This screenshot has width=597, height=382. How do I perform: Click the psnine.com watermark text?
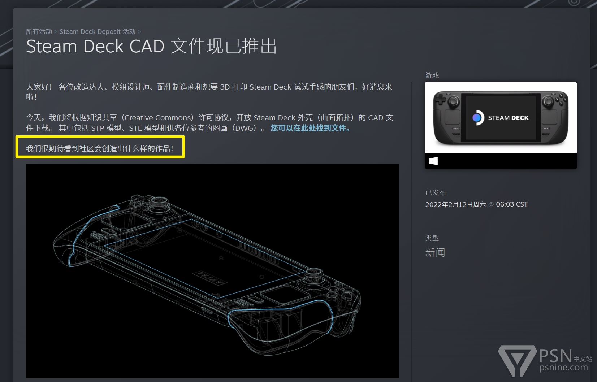pyautogui.click(x=563, y=368)
